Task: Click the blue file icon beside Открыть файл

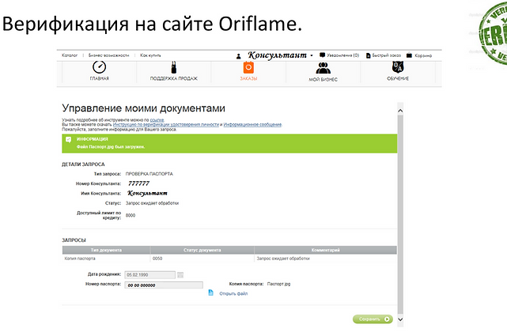Action: [211, 293]
